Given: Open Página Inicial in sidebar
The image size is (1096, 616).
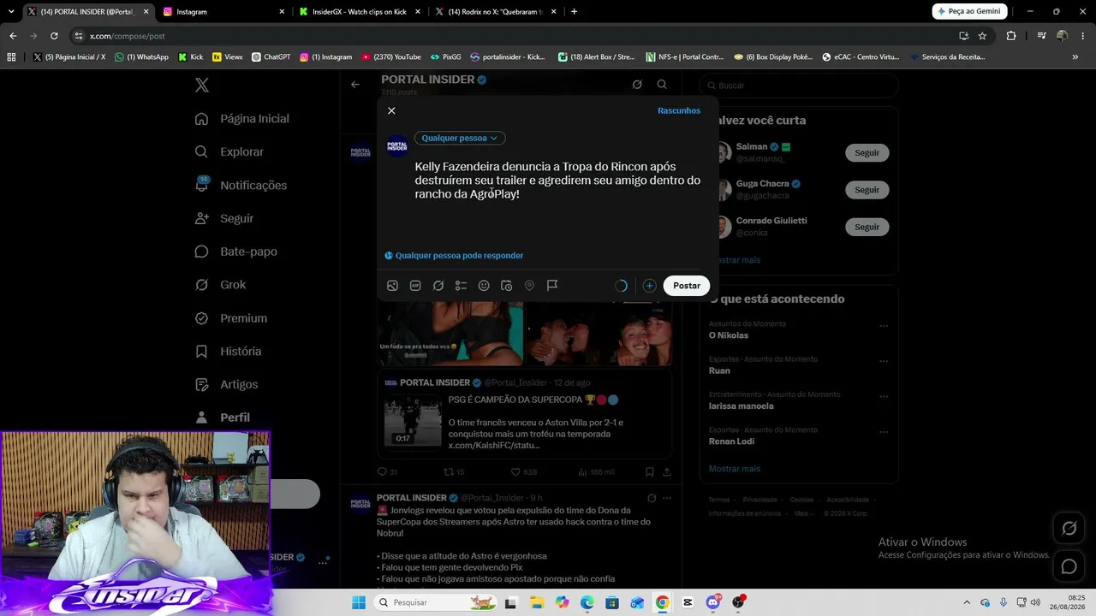Looking at the screenshot, I should [x=242, y=119].
